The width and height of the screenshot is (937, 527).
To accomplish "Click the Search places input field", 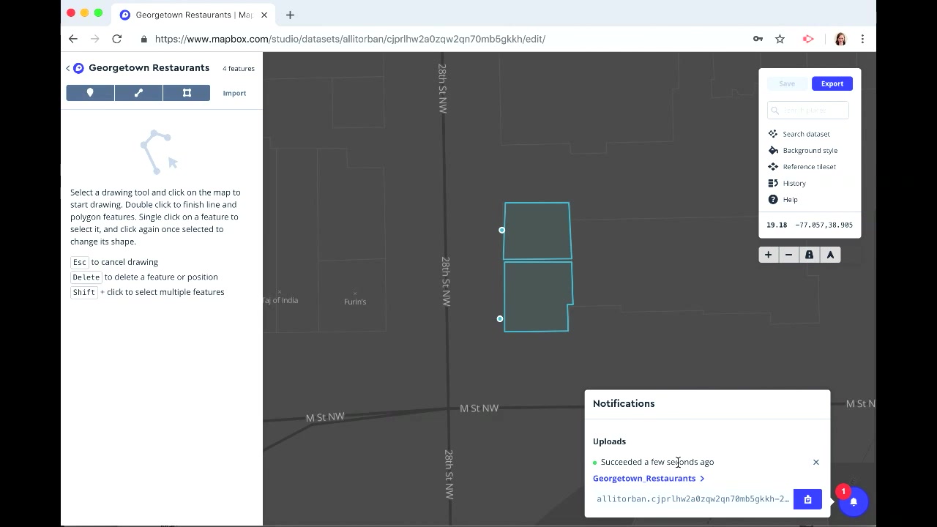I will pos(807,110).
